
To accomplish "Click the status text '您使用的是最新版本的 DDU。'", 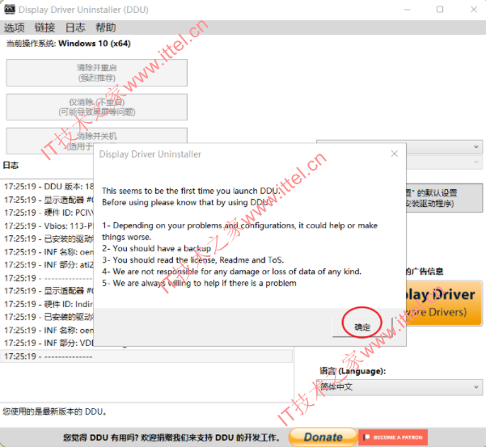I will tap(55, 411).
